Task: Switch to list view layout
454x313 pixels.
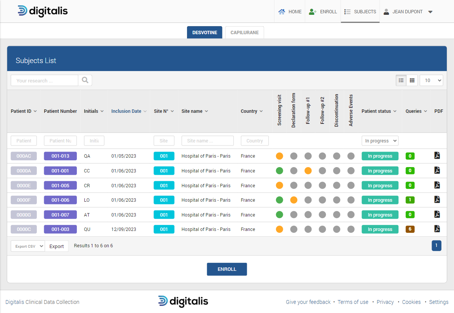Action: tap(401, 81)
